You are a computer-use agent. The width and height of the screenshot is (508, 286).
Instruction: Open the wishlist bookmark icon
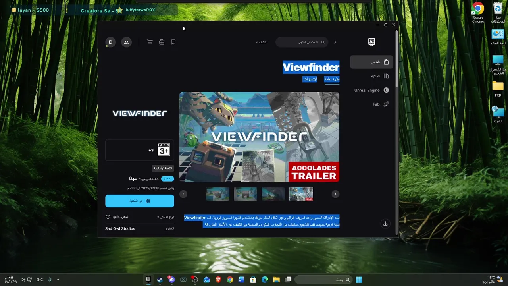[173, 42]
